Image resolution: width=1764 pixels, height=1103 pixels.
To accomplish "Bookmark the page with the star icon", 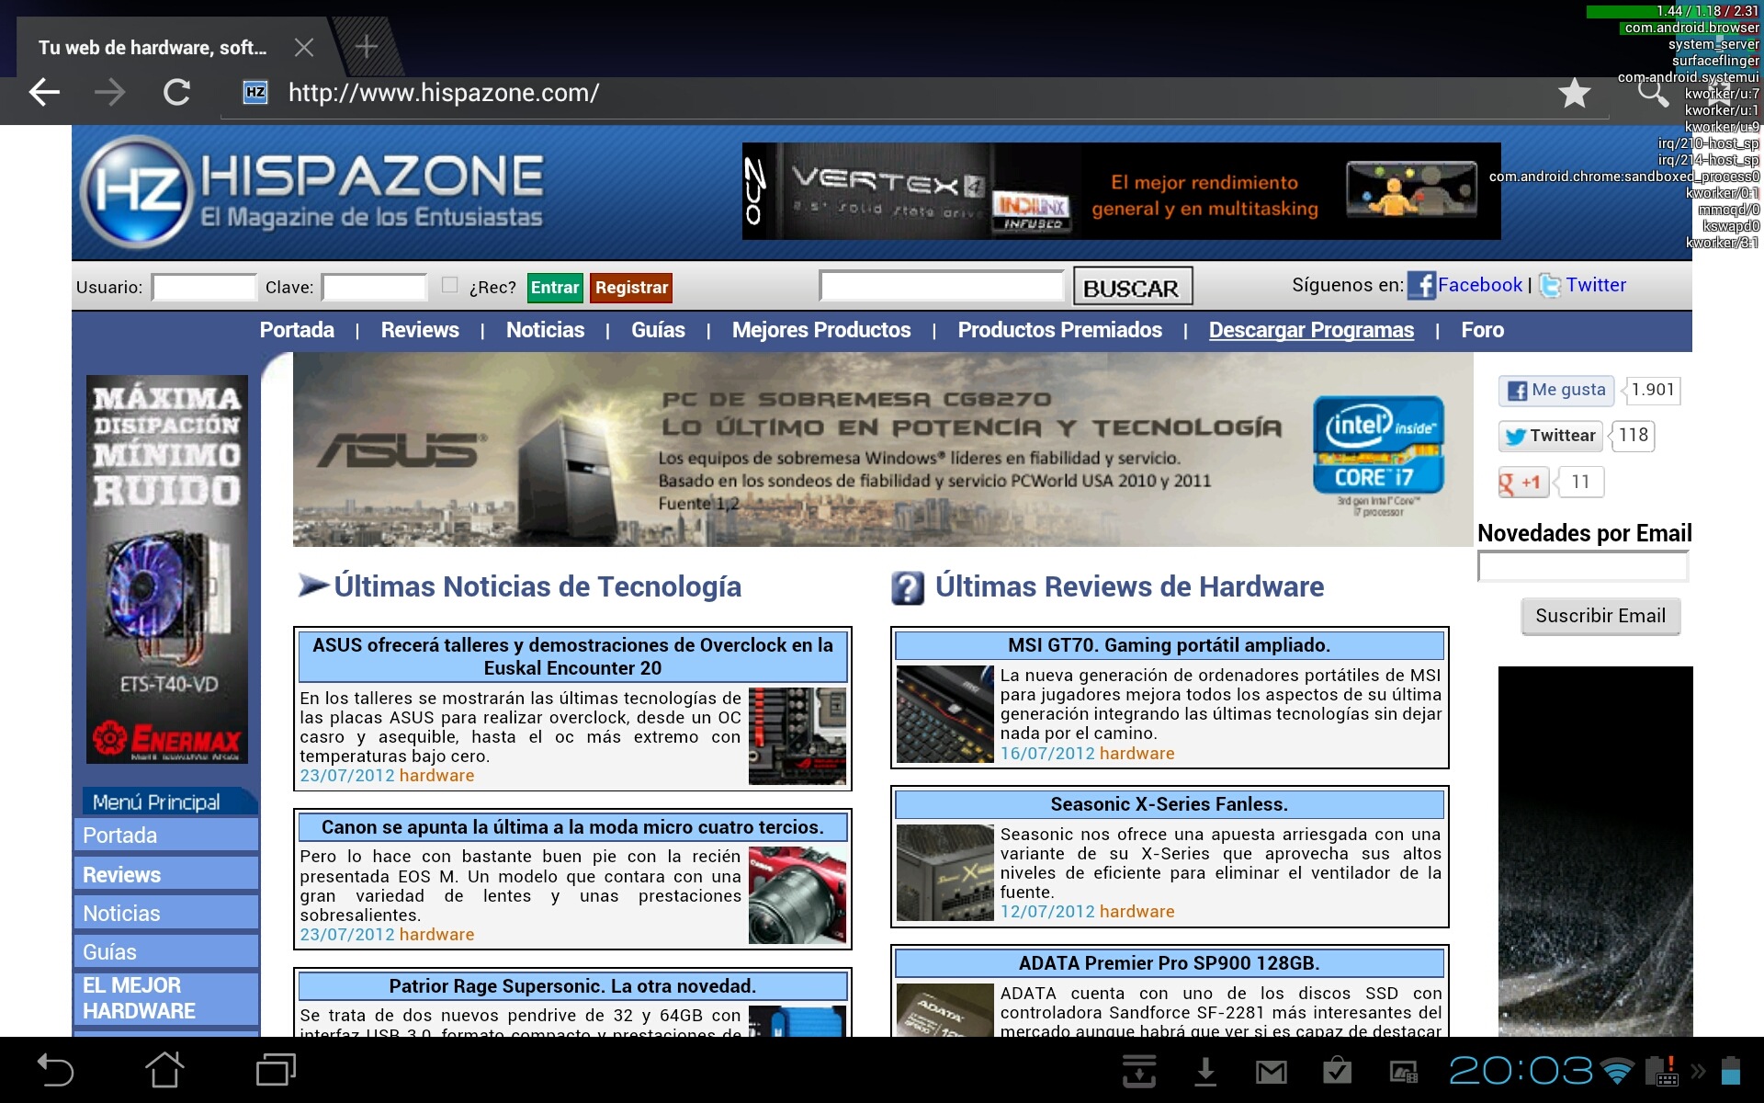I will [x=1574, y=92].
